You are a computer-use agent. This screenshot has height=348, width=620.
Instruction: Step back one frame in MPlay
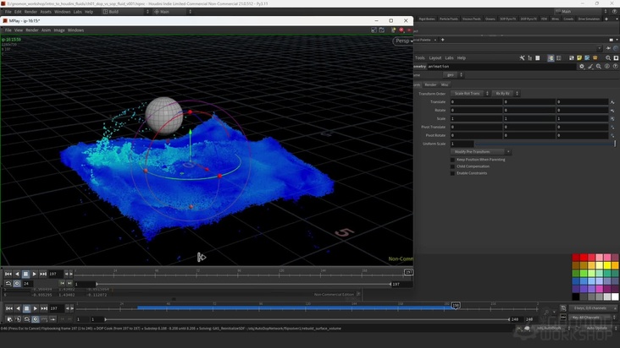pos(17,274)
